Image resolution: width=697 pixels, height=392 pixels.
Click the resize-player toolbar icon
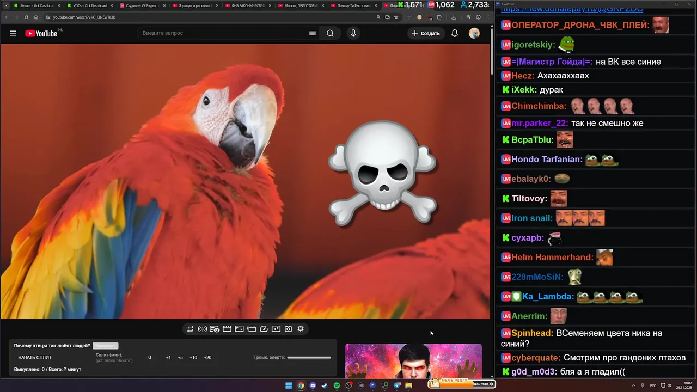tap(239, 329)
